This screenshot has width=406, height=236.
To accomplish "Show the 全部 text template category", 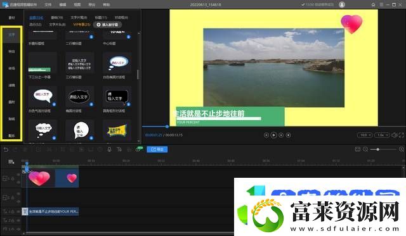I will 36,18.
